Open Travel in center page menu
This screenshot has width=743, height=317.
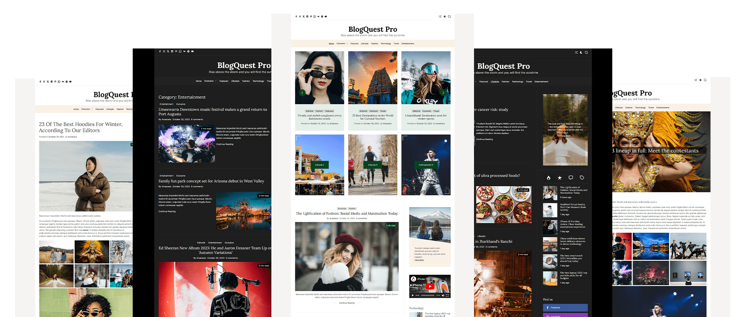coord(396,44)
